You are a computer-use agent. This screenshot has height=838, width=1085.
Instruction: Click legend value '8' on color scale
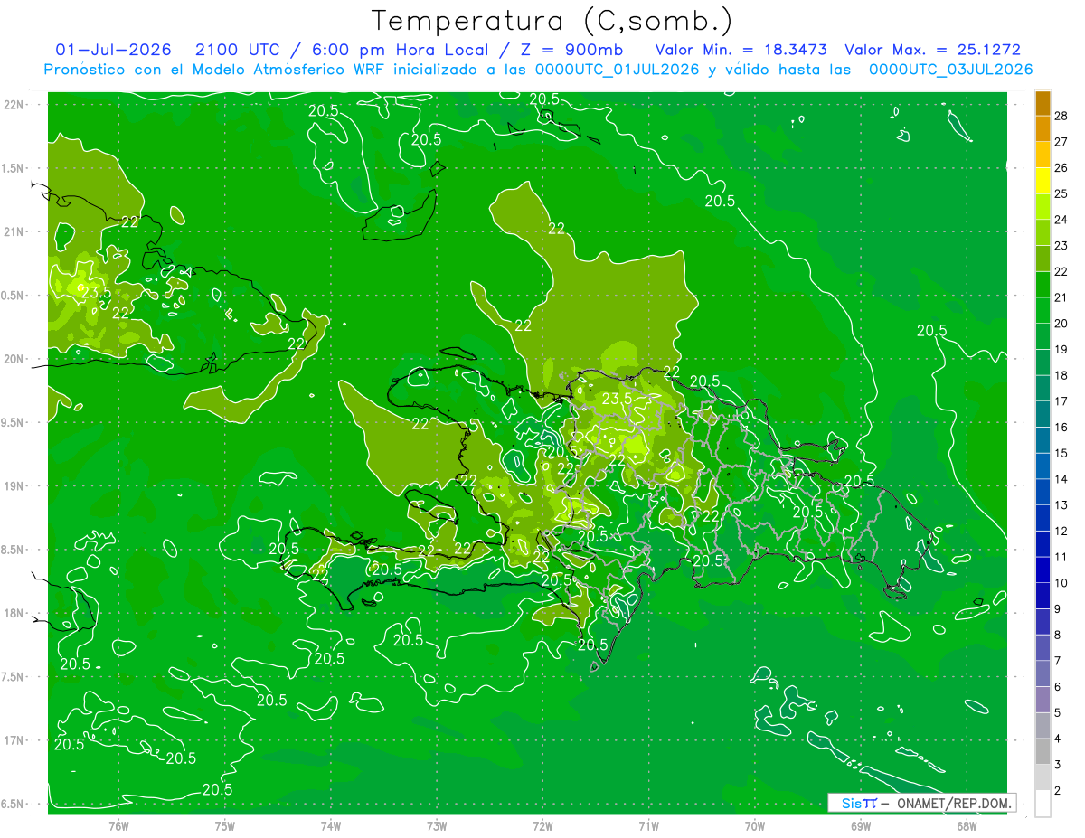(1058, 635)
